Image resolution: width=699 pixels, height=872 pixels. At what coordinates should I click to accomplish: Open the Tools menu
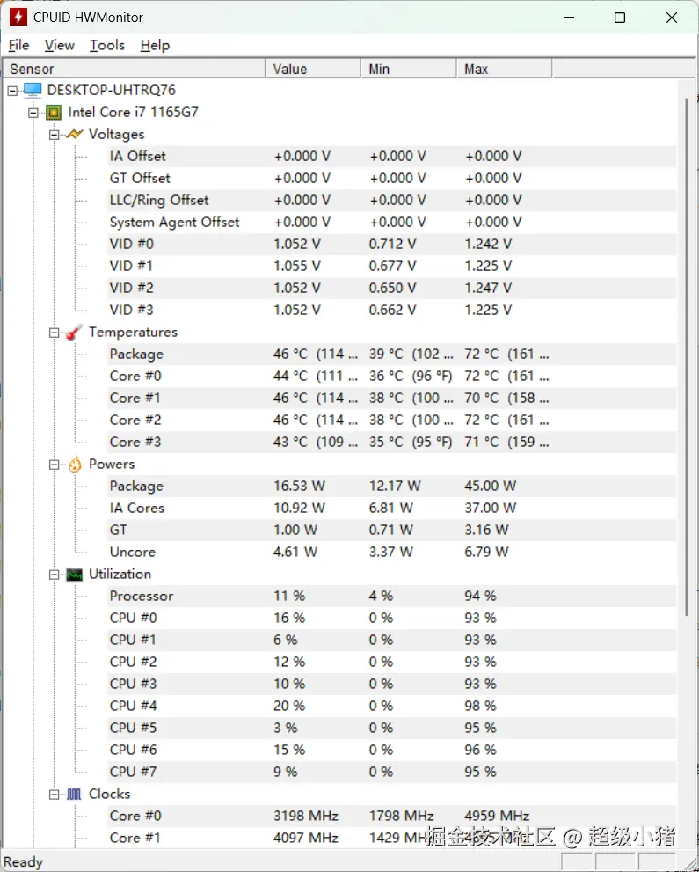tap(107, 45)
